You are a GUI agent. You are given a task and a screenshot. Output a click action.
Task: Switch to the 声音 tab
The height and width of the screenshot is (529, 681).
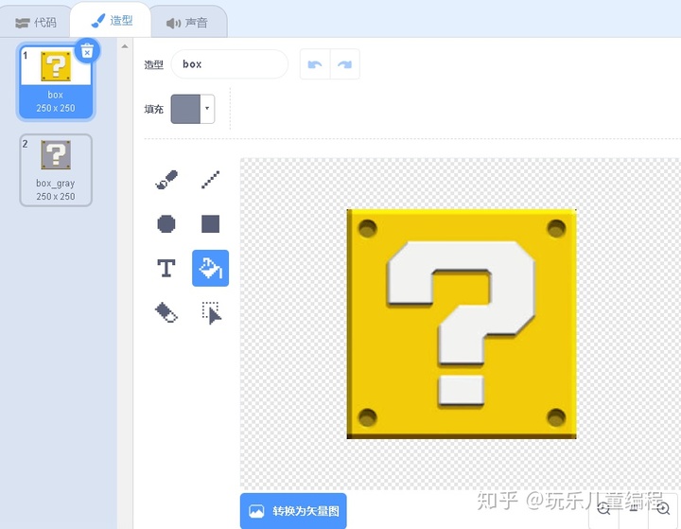187,23
